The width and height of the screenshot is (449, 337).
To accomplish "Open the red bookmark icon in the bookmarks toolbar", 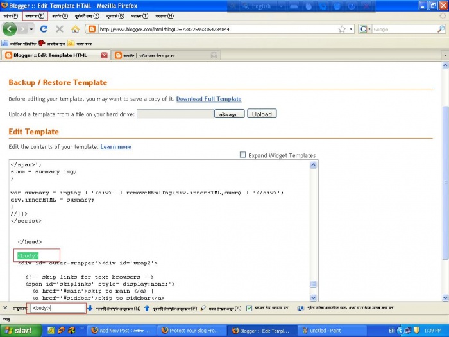I will pyautogui.click(x=42, y=43).
